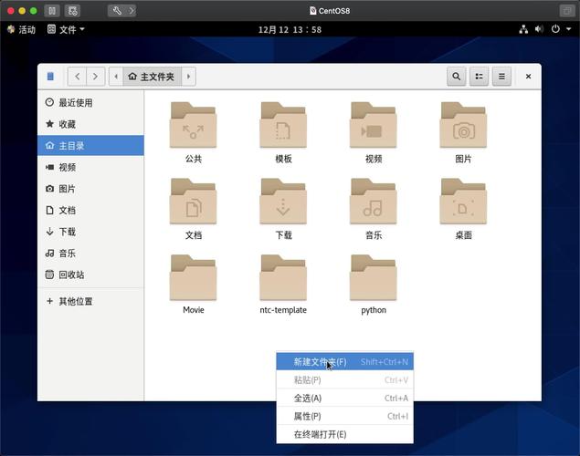Click the blue sidebar toggle icon in header
Viewport: 580px width, 456px height.
(x=50, y=77)
